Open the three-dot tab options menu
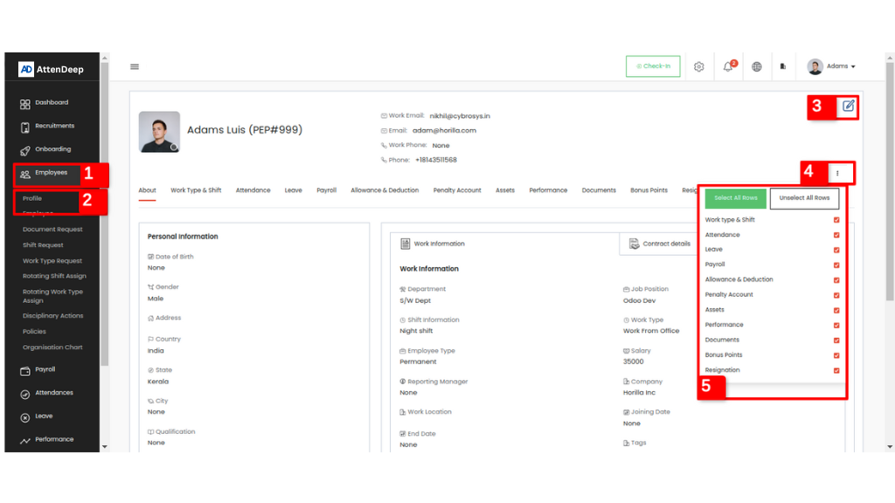The image size is (895, 503). (837, 174)
